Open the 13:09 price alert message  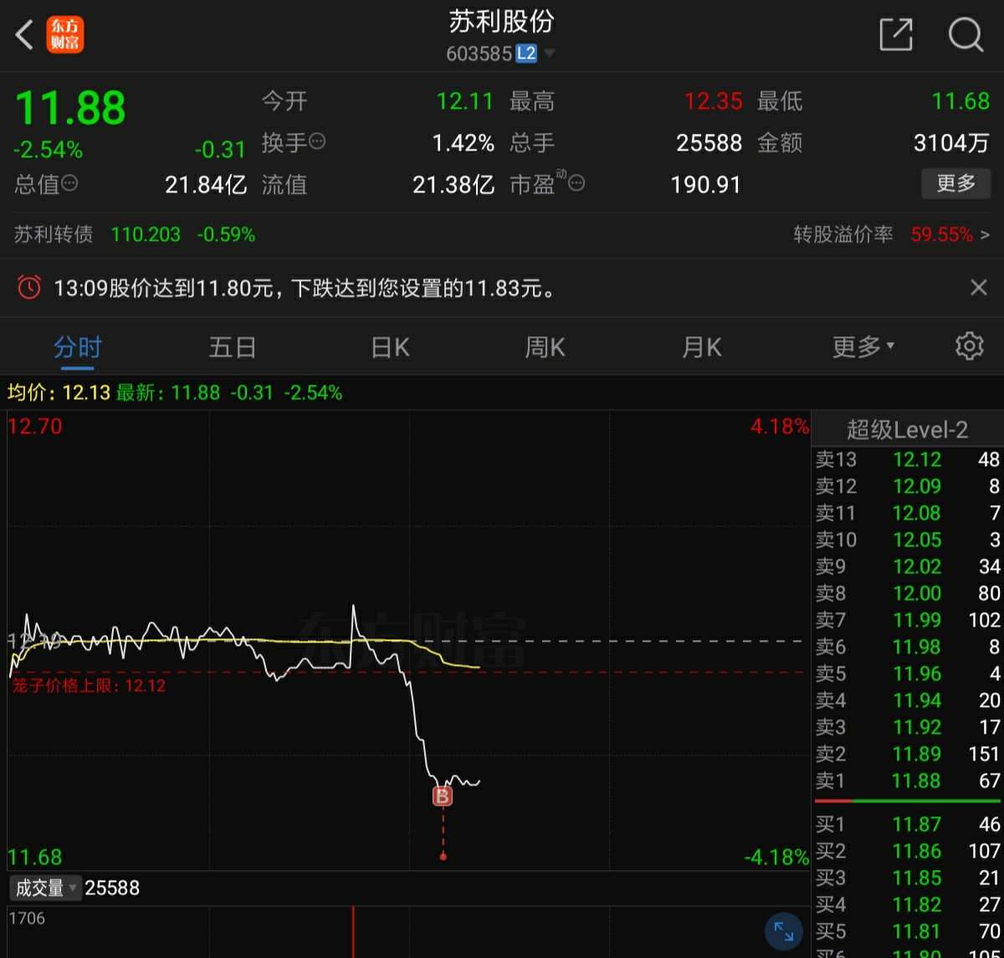(305, 289)
